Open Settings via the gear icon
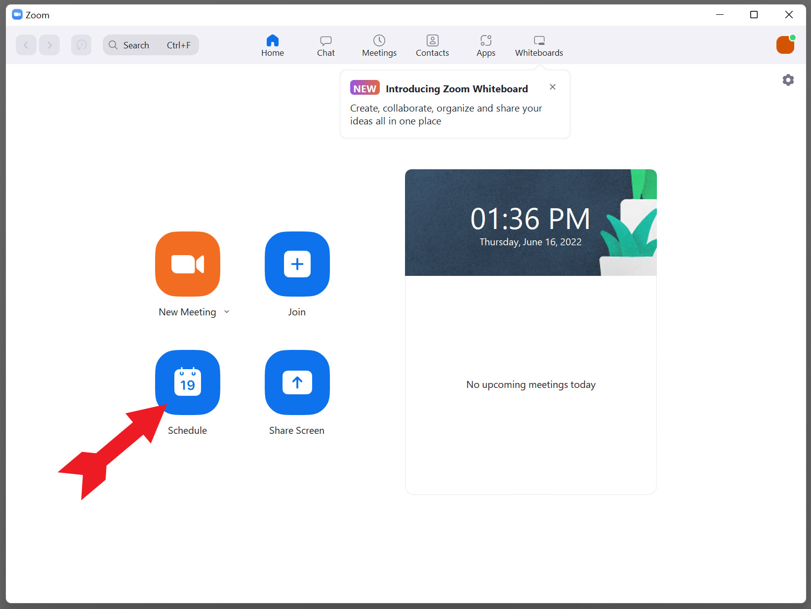This screenshot has width=811, height=609. (x=788, y=80)
